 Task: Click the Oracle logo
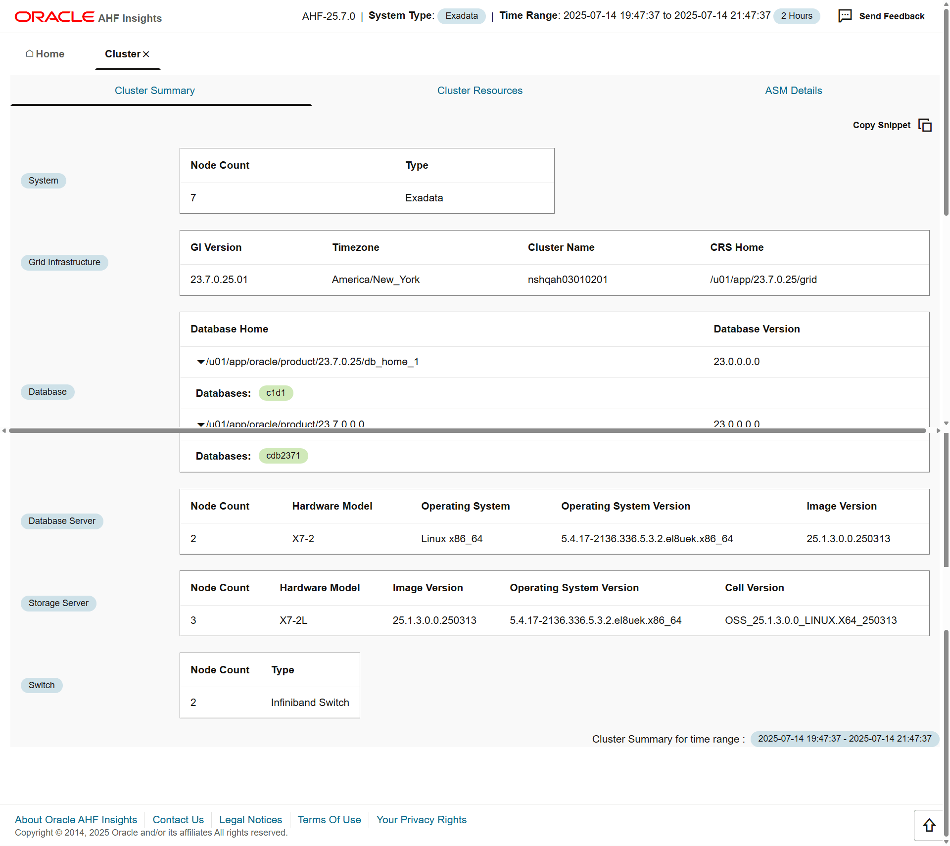pos(54,17)
